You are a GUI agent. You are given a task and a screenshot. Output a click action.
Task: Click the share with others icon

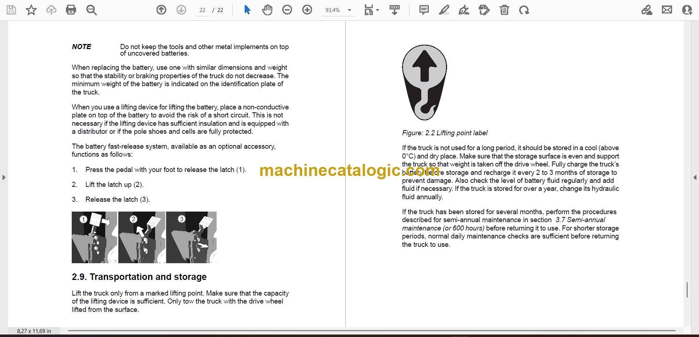click(x=687, y=10)
